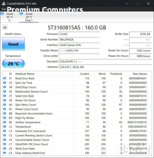The height and width of the screenshot is (158, 154).
Task: Click the status icon for Spin Retry Count
Action: pos(5,105)
